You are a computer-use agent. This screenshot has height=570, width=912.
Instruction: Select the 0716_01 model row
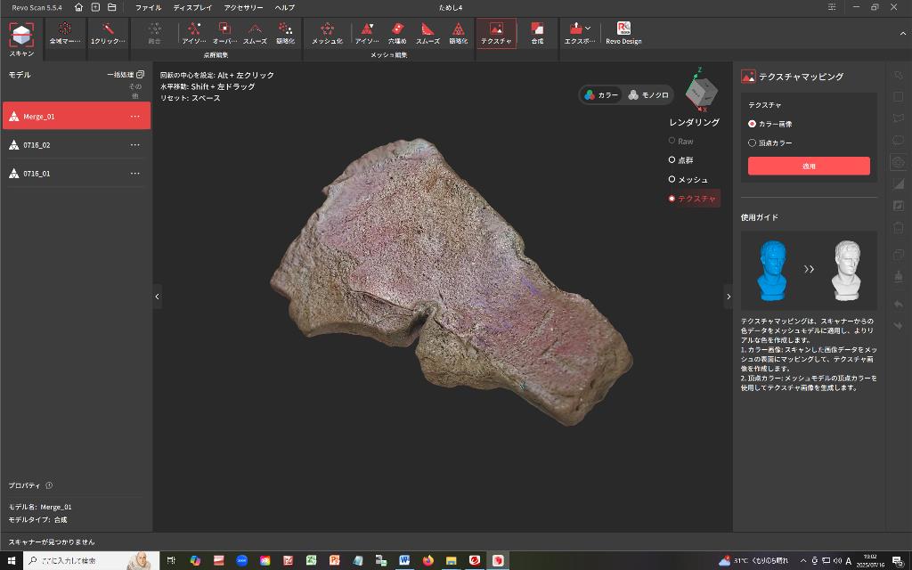(x=77, y=174)
